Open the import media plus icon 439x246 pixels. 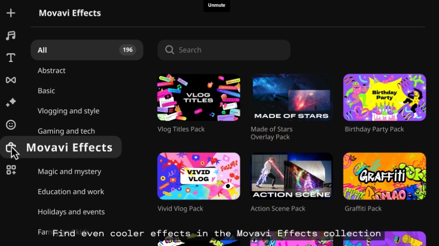click(x=11, y=13)
